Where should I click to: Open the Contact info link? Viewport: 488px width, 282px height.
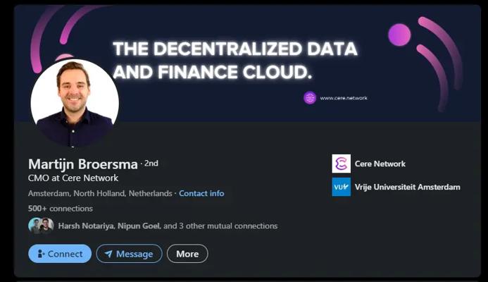click(x=201, y=193)
